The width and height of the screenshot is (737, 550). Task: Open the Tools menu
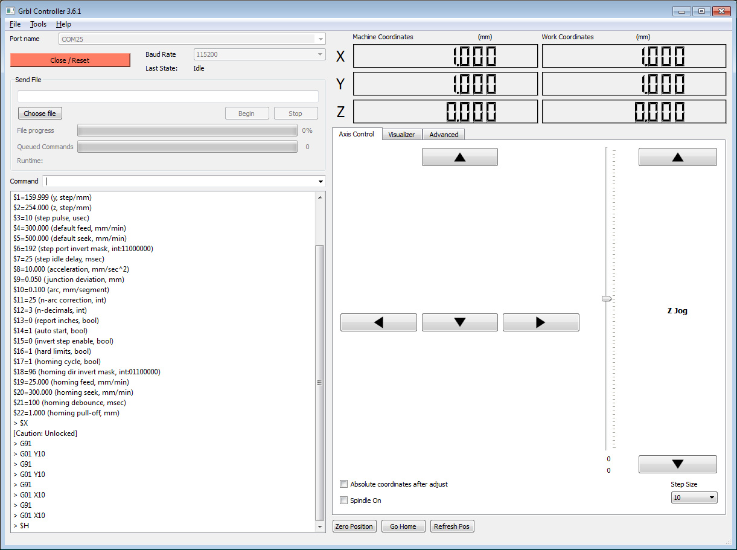point(38,24)
